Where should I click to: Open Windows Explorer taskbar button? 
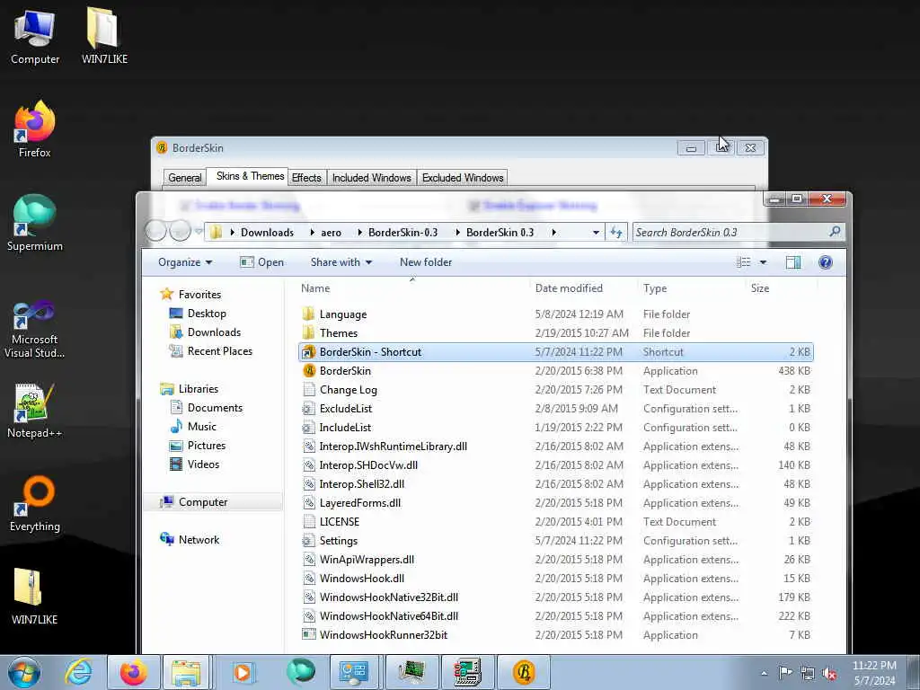[x=186, y=672]
